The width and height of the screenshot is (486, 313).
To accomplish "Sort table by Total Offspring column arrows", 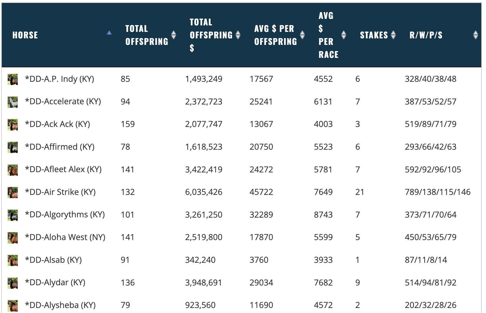I will coord(174,35).
